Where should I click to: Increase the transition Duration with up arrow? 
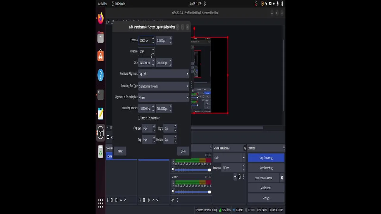point(243,166)
